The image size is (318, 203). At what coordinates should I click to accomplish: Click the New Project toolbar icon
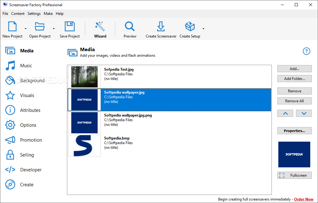coord(12,26)
